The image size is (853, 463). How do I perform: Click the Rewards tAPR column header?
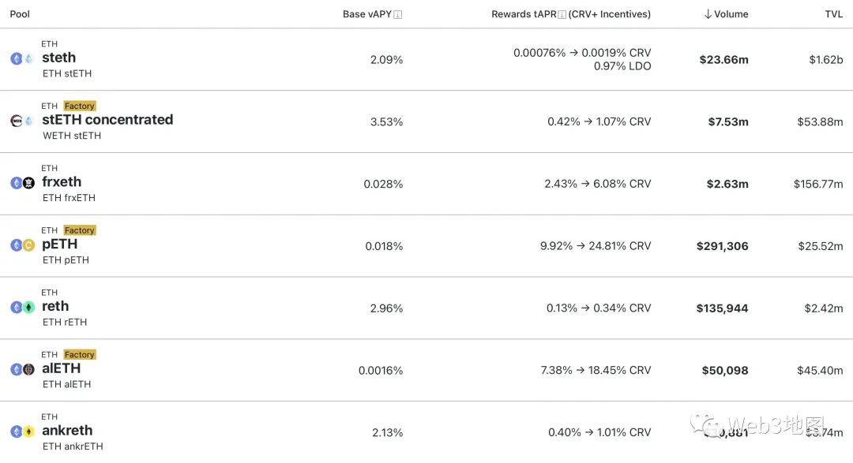pos(522,14)
